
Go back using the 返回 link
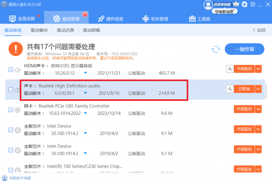coord(259,30)
